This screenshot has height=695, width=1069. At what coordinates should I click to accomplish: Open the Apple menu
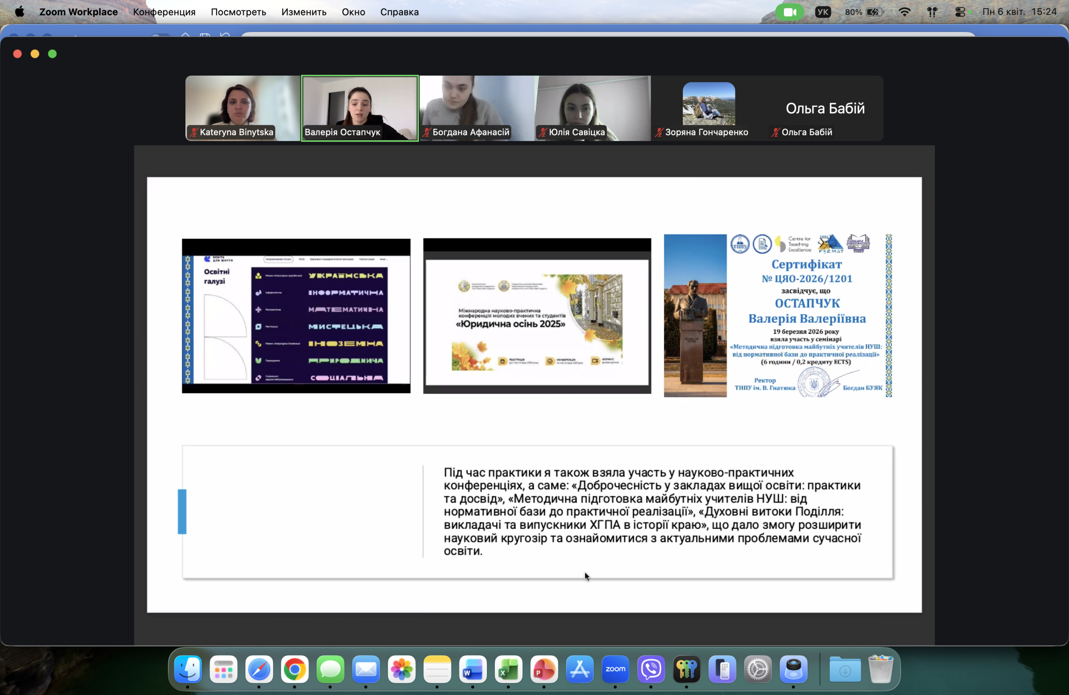coord(19,12)
